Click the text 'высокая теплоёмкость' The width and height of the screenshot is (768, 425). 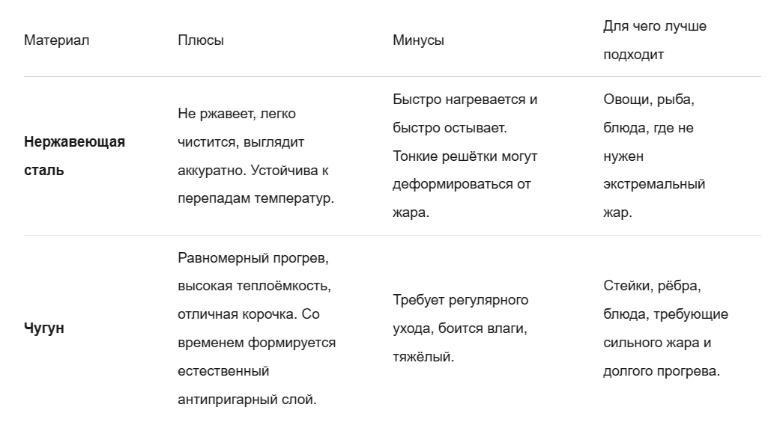point(253,286)
